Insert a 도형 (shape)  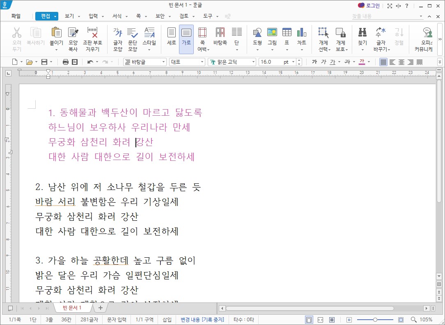click(x=257, y=32)
